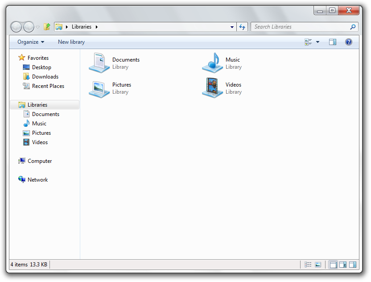
Task: Open the Music library note icon
Action: [x=212, y=62]
